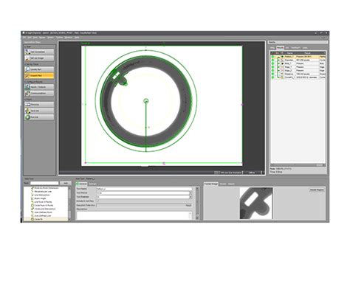Viewport: 350px width, 281px height.
Task: Click the Description text box
Action: pyautogui.click(x=134, y=215)
